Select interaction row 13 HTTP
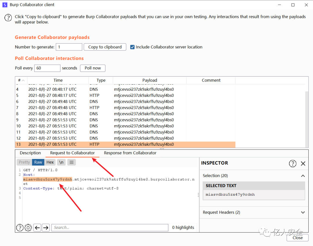The image size is (313, 246). tap(125, 145)
